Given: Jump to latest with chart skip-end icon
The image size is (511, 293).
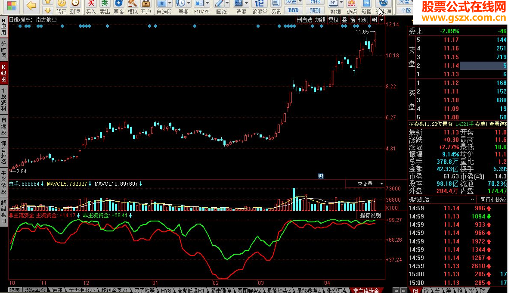Looking at the screenshot, I should click(x=375, y=20).
